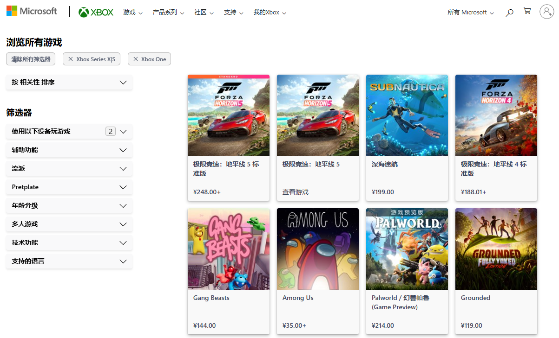View the shopping cart icon
Screen dimensions: 559x338
pos(527,12)
